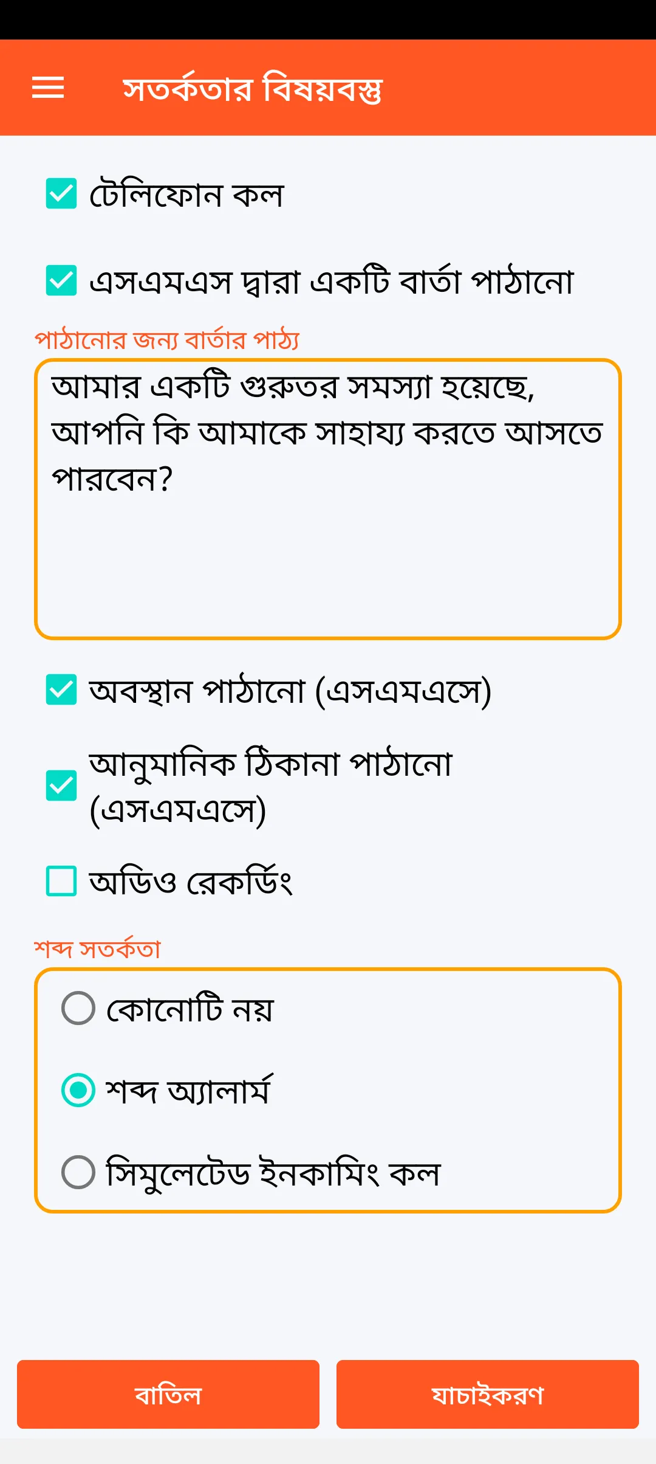The width and height of the screenshot is (656, 1464).
Task: Select the কোনোটি নয় radio button
Action: (x=78, y=1008)
